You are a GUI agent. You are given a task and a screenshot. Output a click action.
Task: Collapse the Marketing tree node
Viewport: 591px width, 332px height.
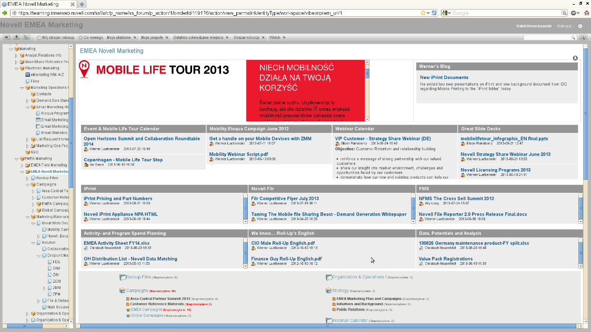tap(11, 49)
